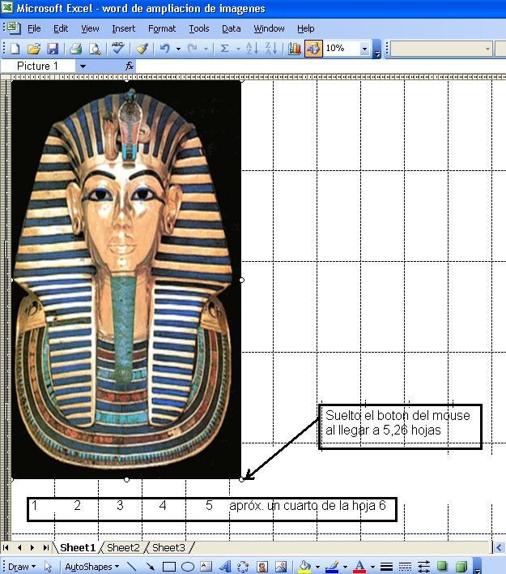Jump to last sheet tab navigation button
The image size is (506, 574).
point(45,547)
